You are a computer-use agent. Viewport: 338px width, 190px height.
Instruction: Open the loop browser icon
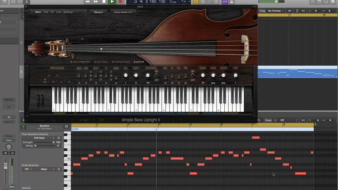click(x=326, y=2)
